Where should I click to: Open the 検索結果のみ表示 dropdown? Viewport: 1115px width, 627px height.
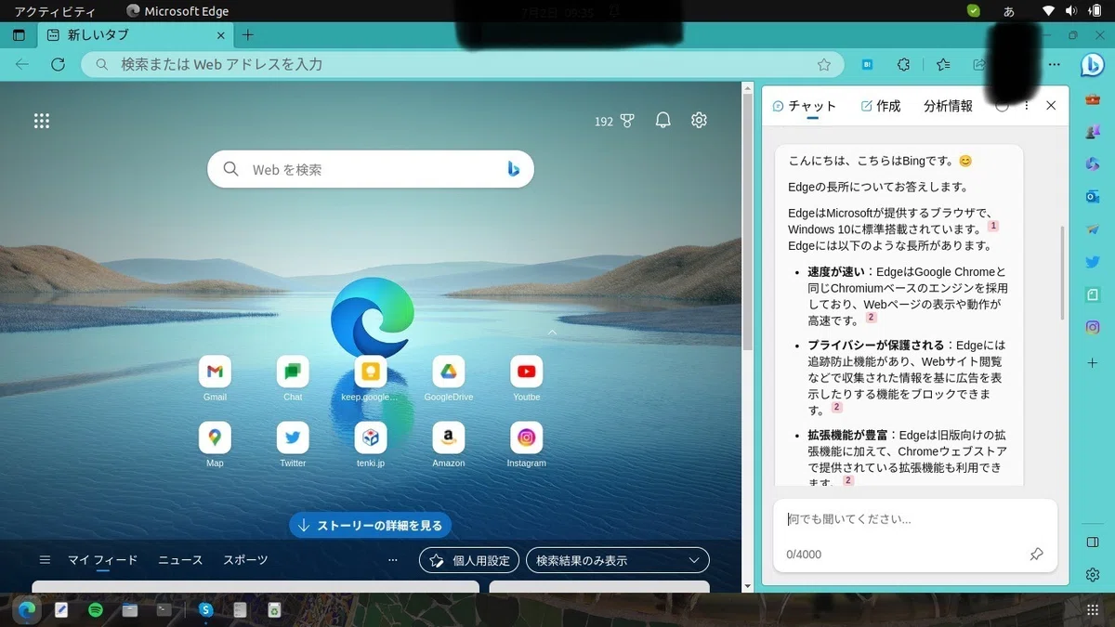[618, 560]
